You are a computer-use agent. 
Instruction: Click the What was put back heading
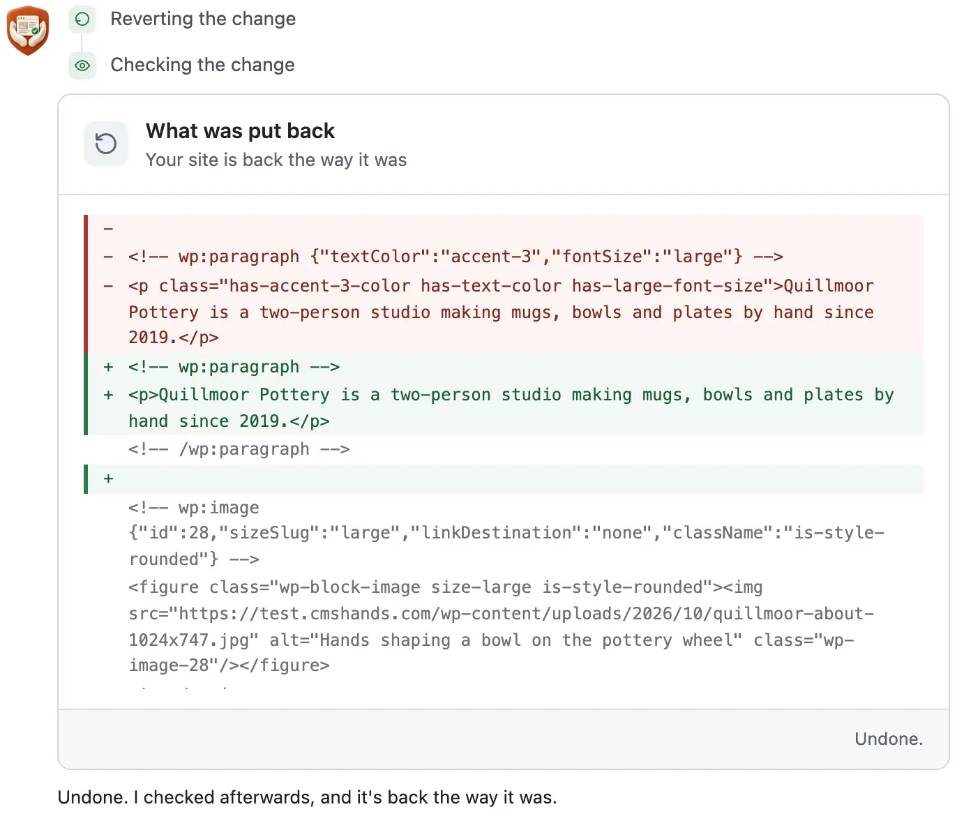[240, 130]
